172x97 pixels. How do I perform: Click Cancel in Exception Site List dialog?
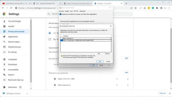[108, 61]
